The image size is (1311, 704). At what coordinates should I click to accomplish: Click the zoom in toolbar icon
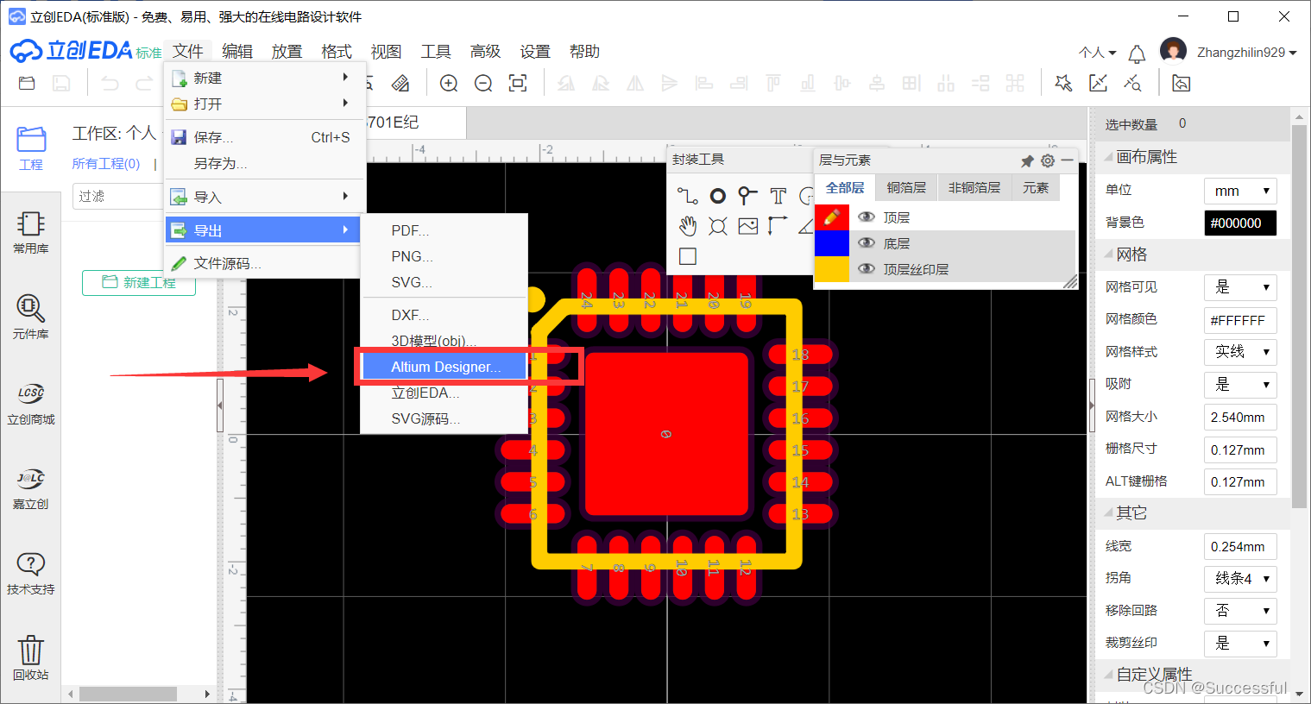(449, 84)
